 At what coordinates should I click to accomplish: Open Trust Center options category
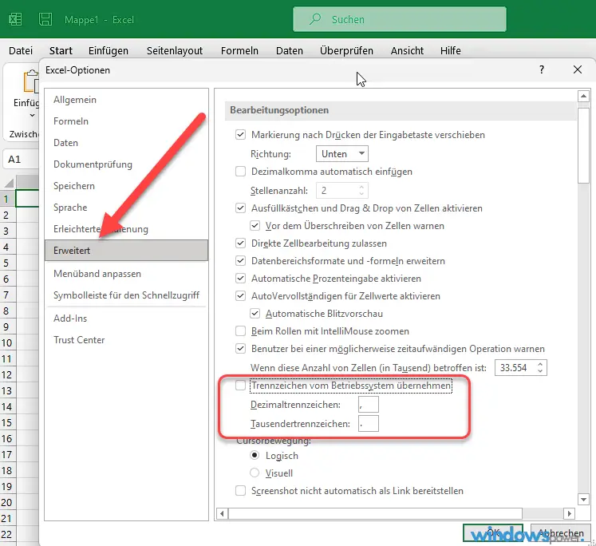[x=127, y=340]
